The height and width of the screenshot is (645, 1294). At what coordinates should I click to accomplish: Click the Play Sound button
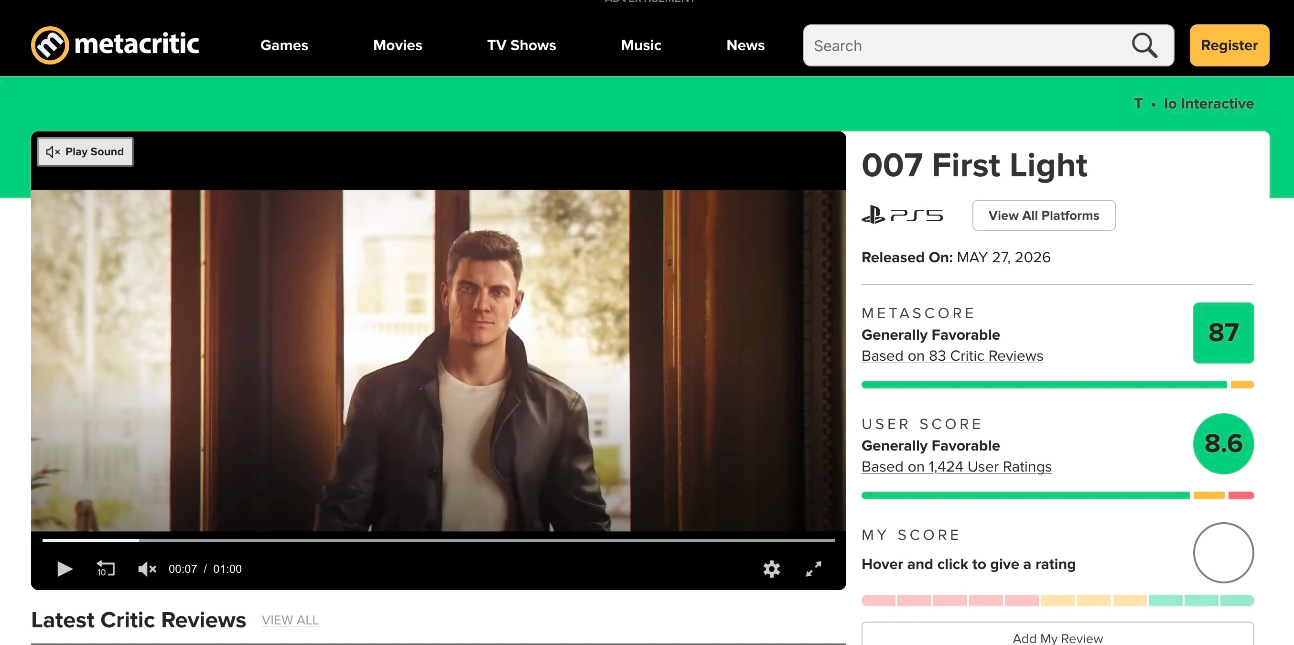[x=85, y=152]
